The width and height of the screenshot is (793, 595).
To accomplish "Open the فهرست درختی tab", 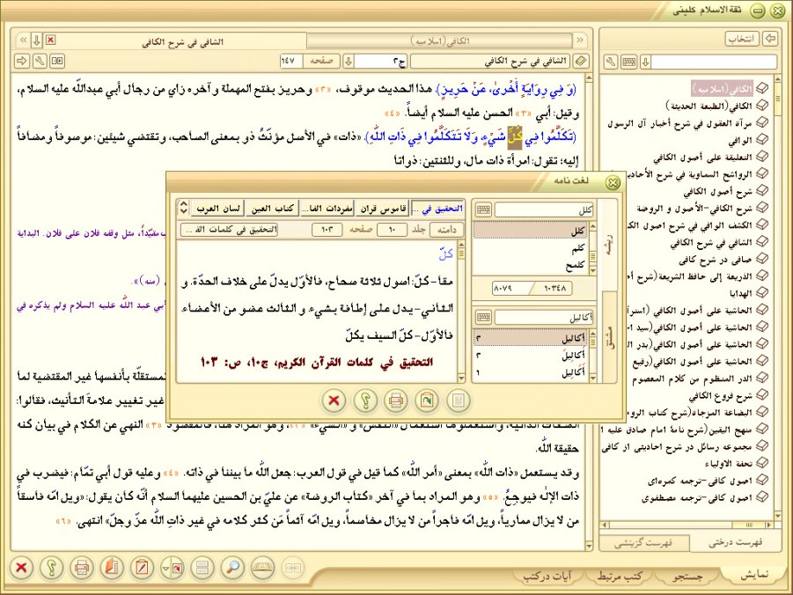I will click(x=735, y=543).
